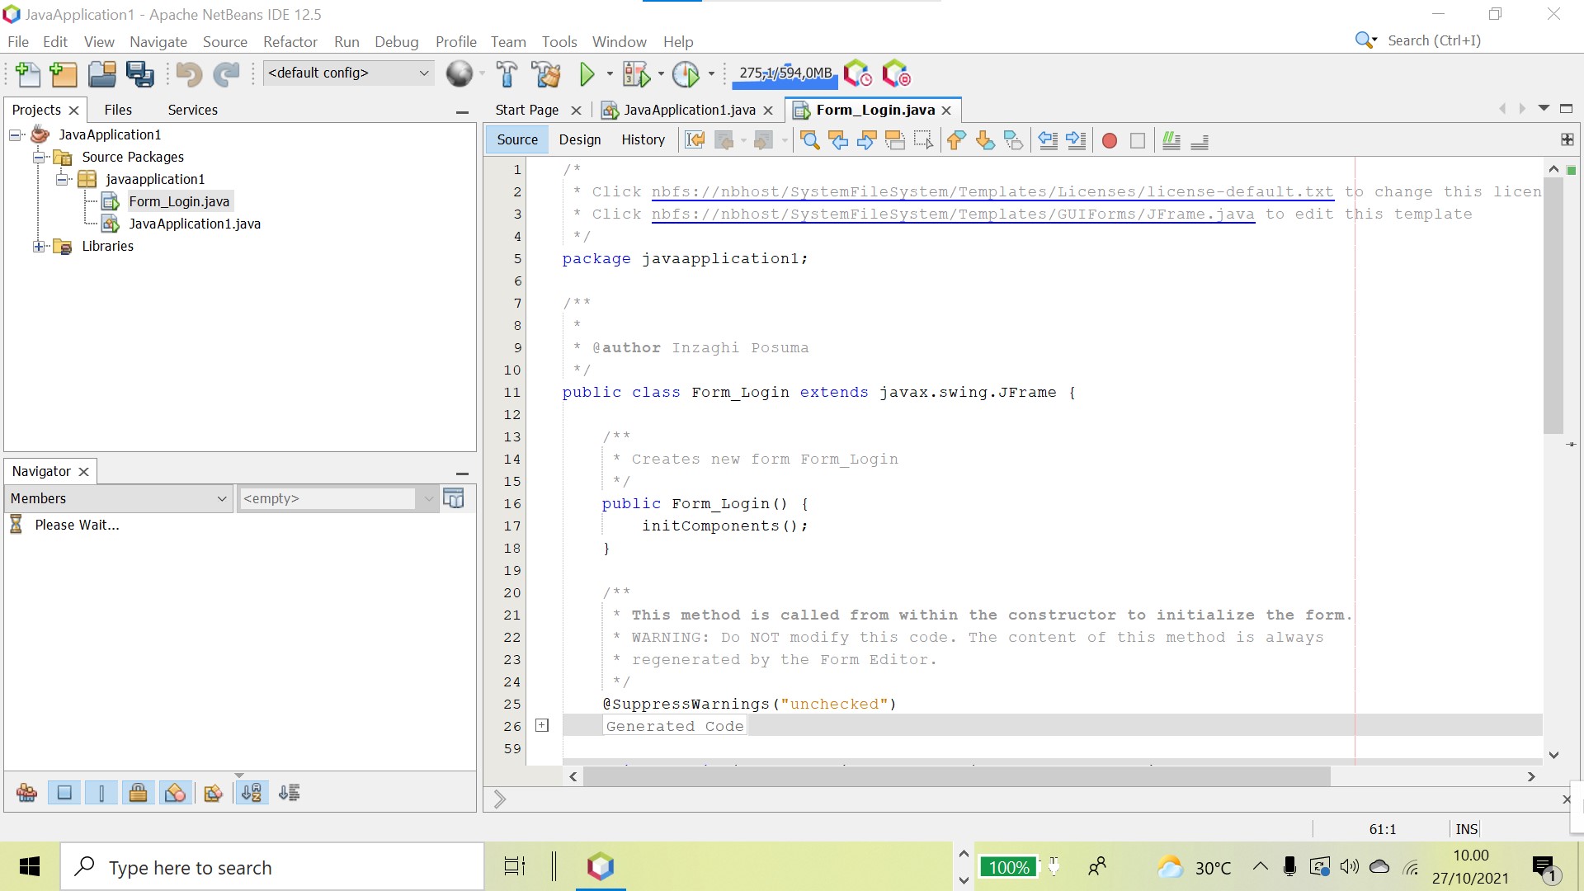1584x891 pixels.
Task: Click the Save All icon
Action: tap(139, 74)
